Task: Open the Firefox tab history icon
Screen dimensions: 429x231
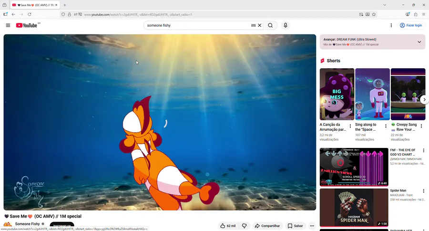Action: click(4, 5)
